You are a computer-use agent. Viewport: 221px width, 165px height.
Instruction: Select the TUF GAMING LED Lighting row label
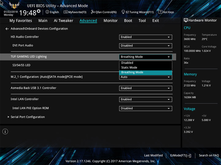pyautogui.click(x=29, y=57)
